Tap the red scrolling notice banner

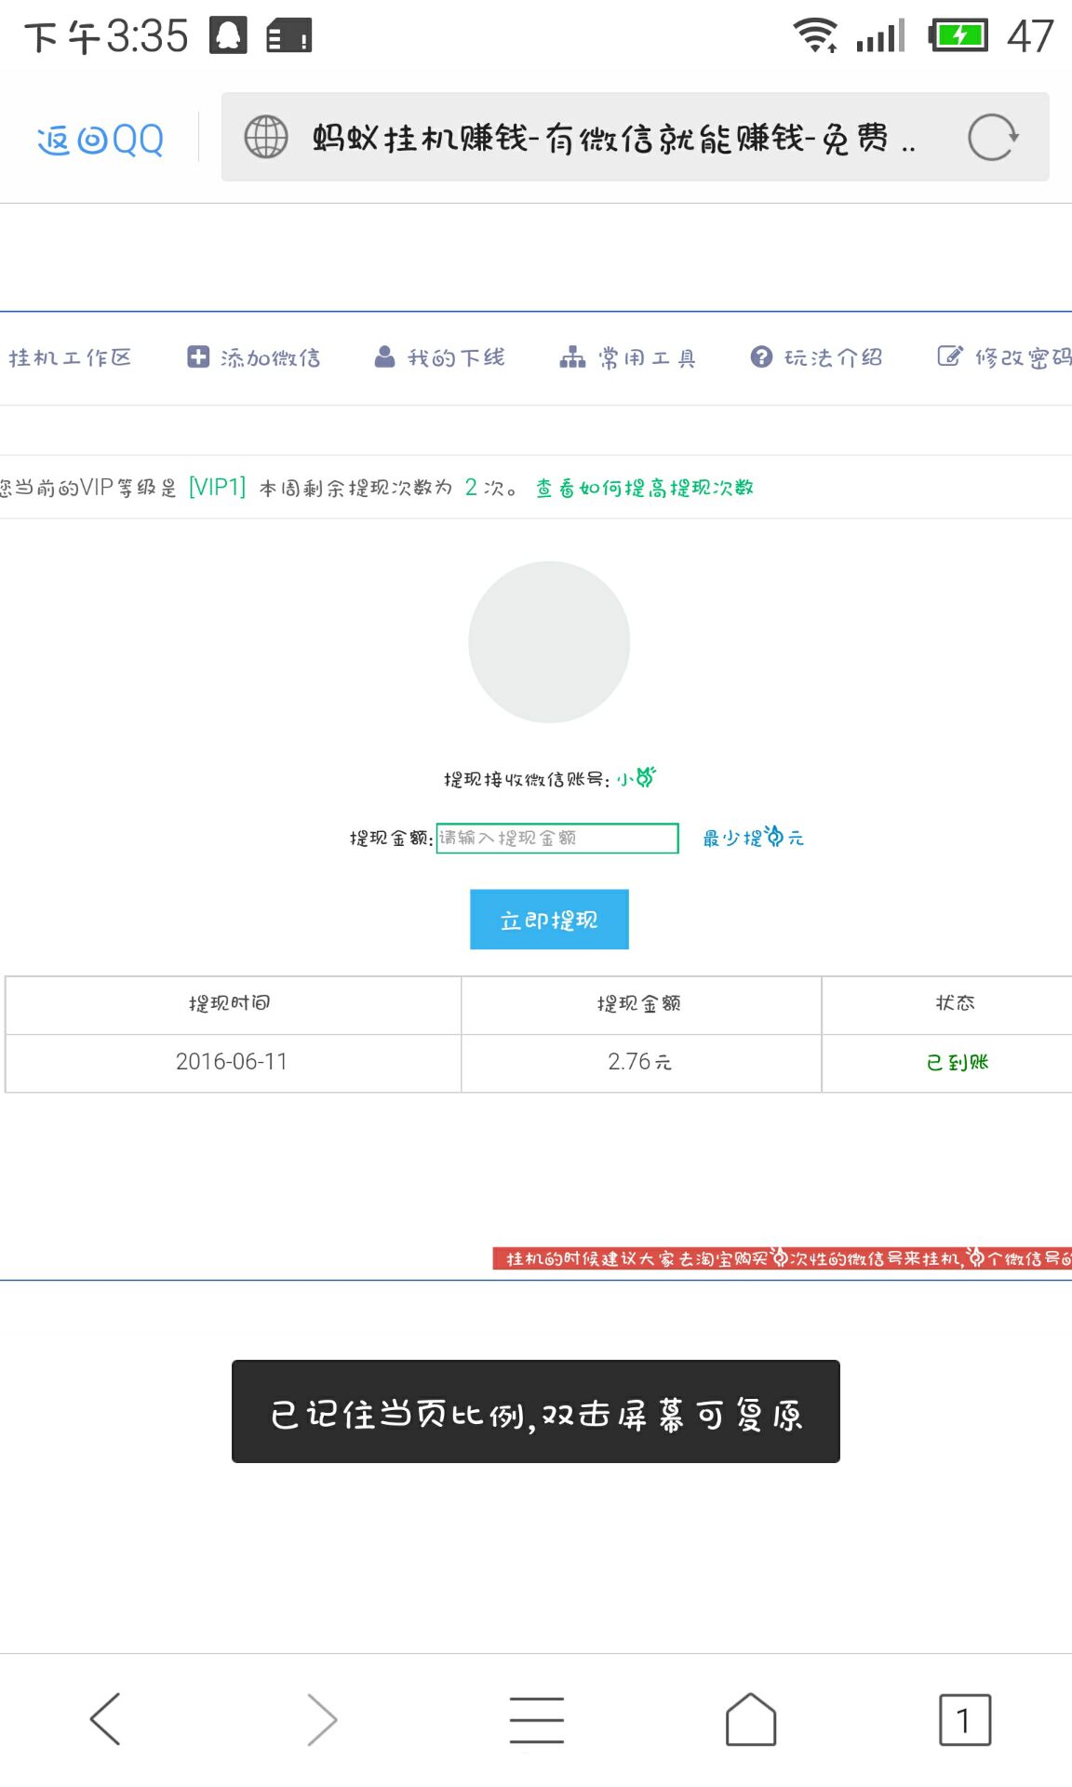click(x=782, y=1258)
